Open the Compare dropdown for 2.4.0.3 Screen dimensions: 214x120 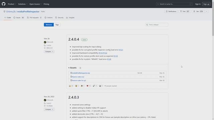pos(49,109)
